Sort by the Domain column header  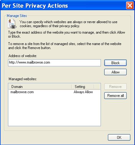pyautogui.click(x=40, y=87)
